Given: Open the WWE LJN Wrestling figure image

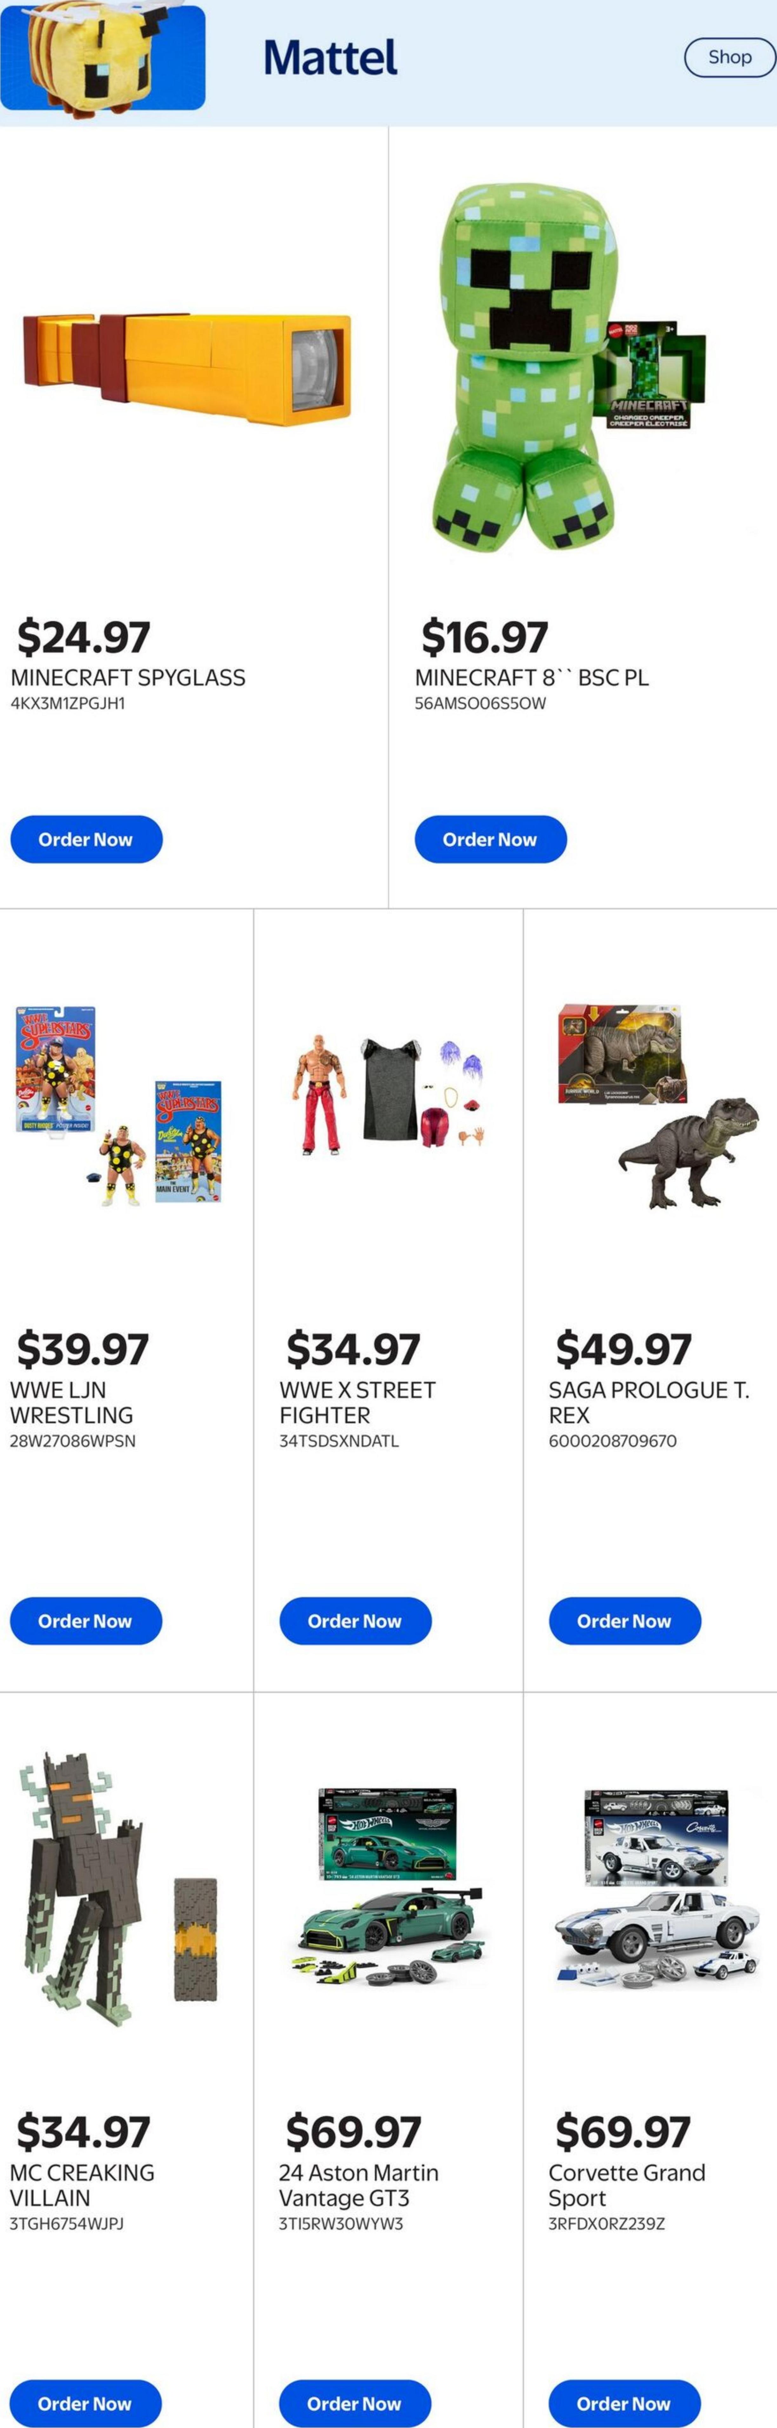Looking at the screenshot, I should 119,1105.
